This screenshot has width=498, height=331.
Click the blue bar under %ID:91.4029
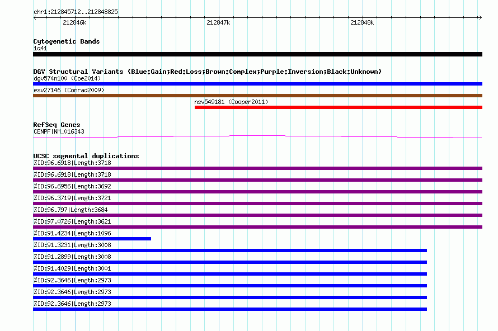(x=230, y=274)
